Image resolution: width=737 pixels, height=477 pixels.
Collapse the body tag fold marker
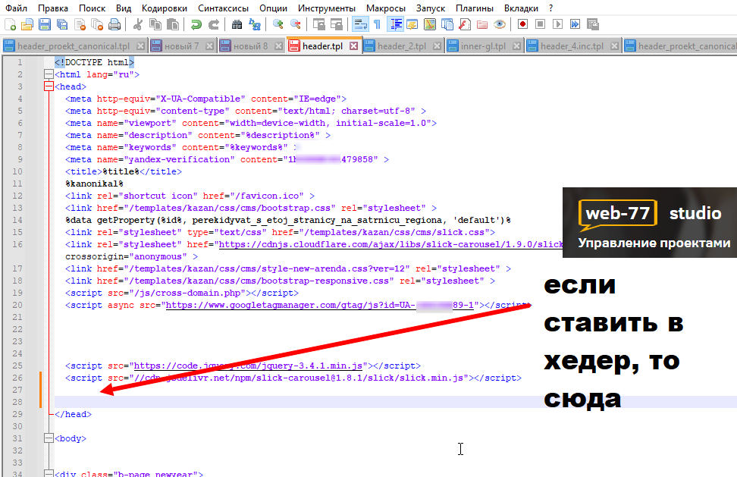49,438
